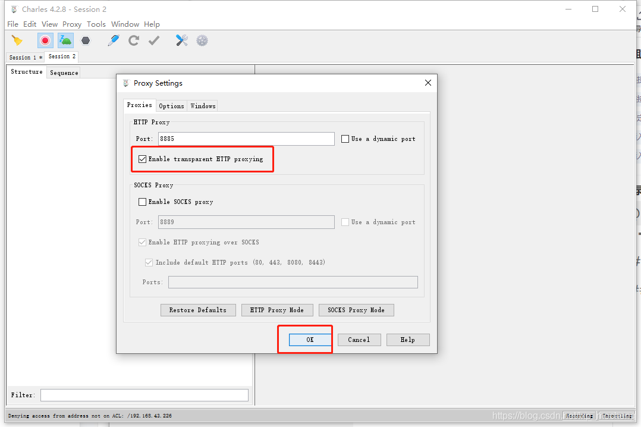Click the HTTP Proxy Mode button
Screen dimensions: 641x427
(x=276, y=310)
